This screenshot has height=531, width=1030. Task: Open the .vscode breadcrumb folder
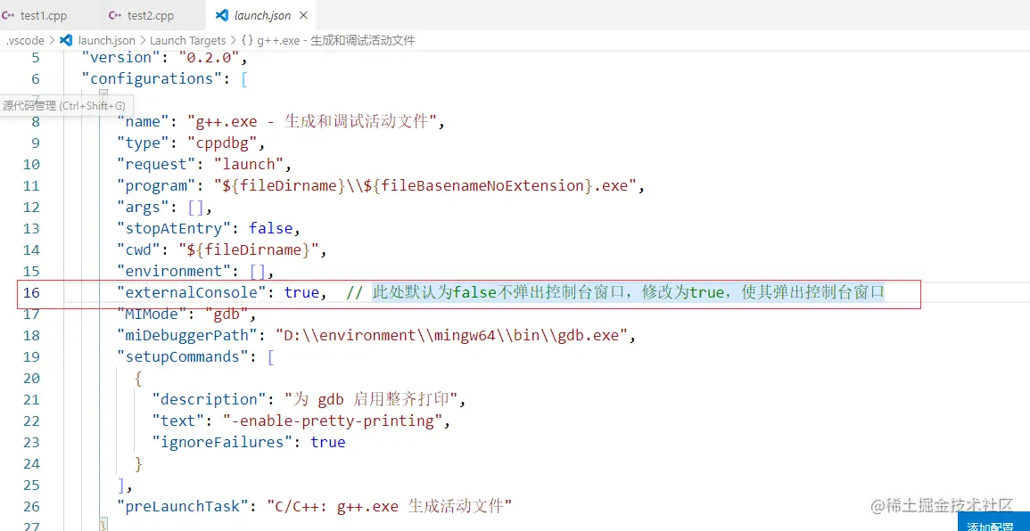(x=25, y=41)
